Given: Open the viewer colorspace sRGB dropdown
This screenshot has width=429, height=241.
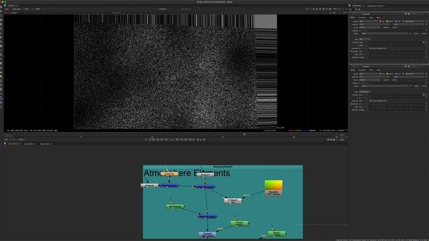Looking at the screenshot, I should (38, 9).
